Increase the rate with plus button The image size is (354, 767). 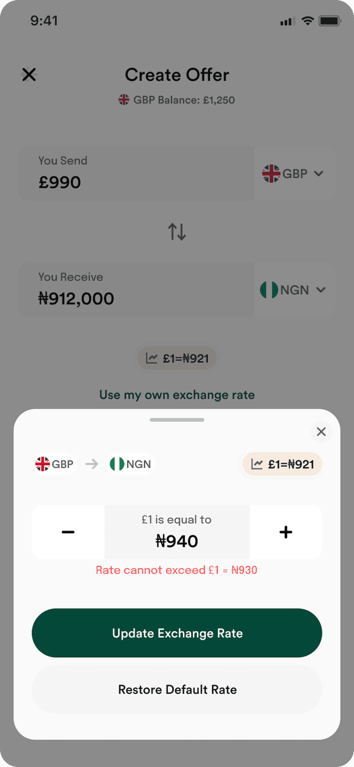point(285,532)
